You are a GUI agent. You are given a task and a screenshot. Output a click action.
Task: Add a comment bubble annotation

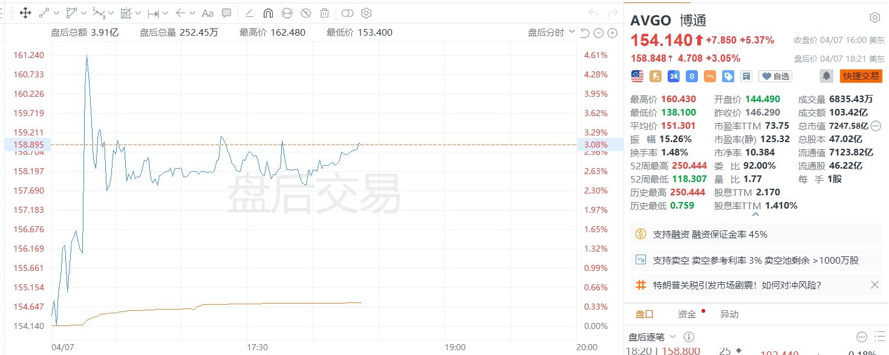click(x=226, y=13)
